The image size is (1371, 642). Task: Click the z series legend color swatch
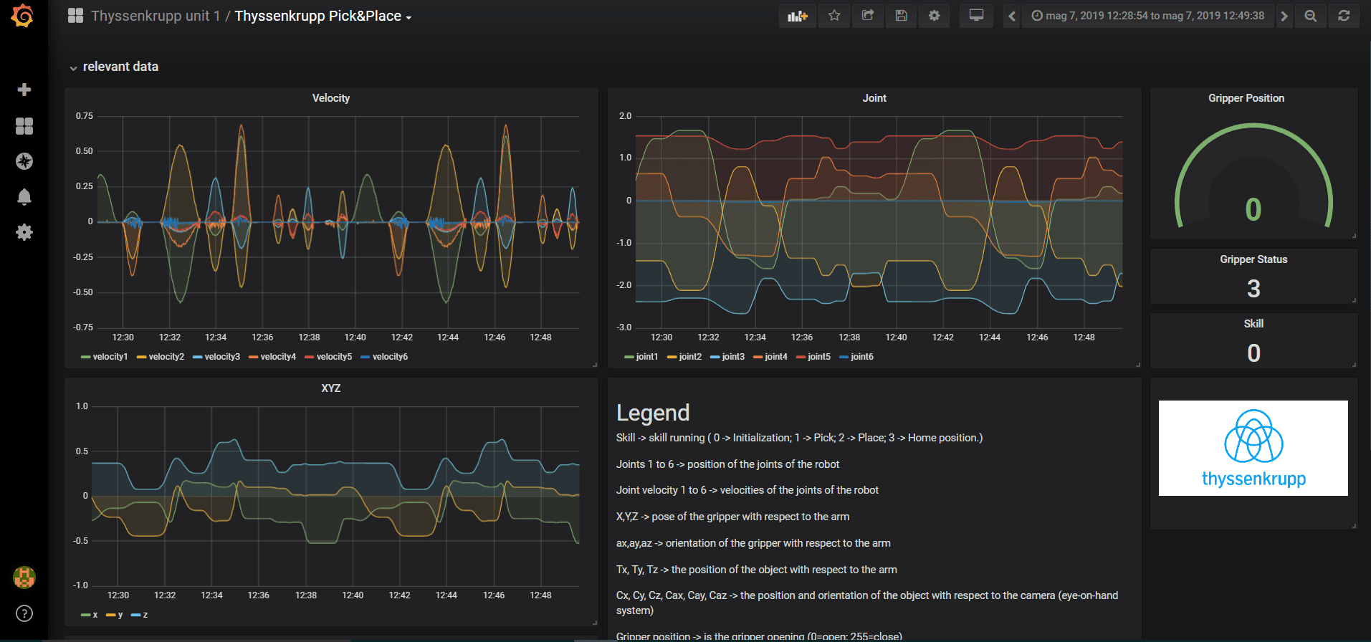click(135, 615)
